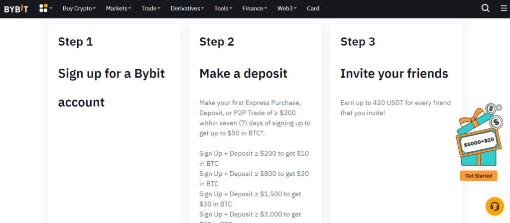
Task: Click the Make a deposit heading
Action: 243,74
